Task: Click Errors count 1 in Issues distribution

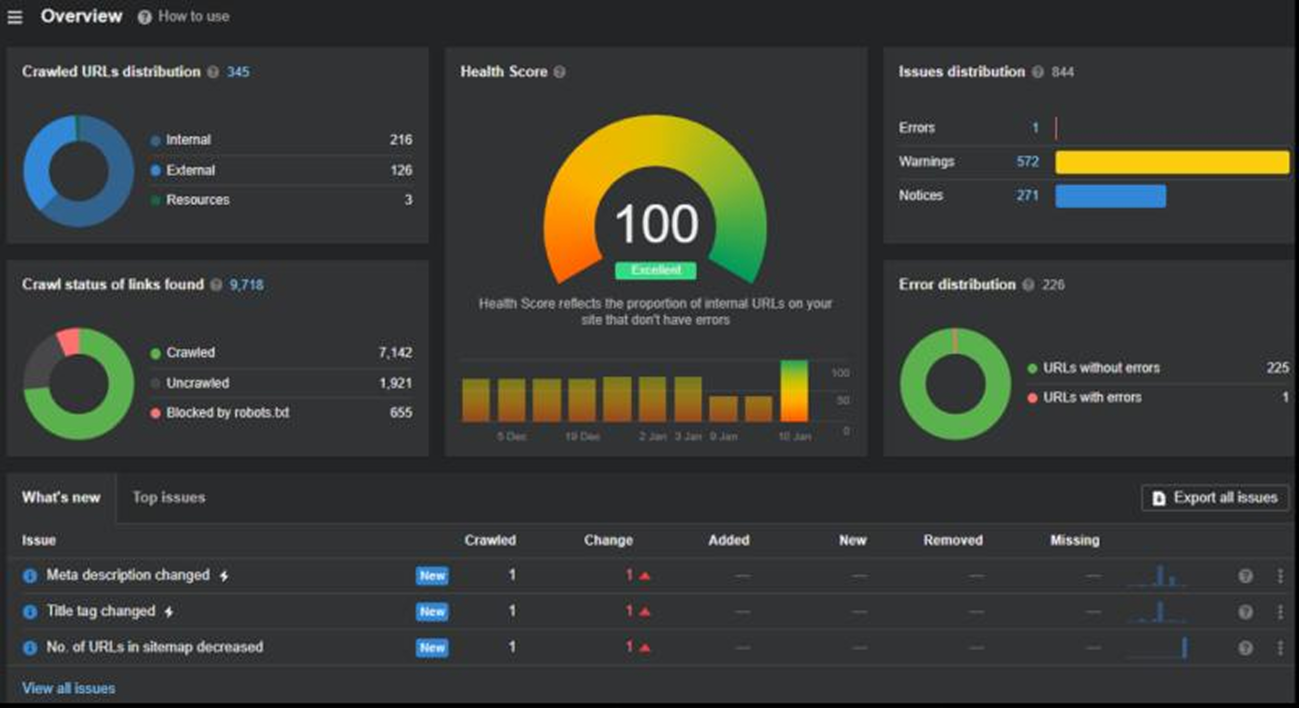Action: [1035, 128]
